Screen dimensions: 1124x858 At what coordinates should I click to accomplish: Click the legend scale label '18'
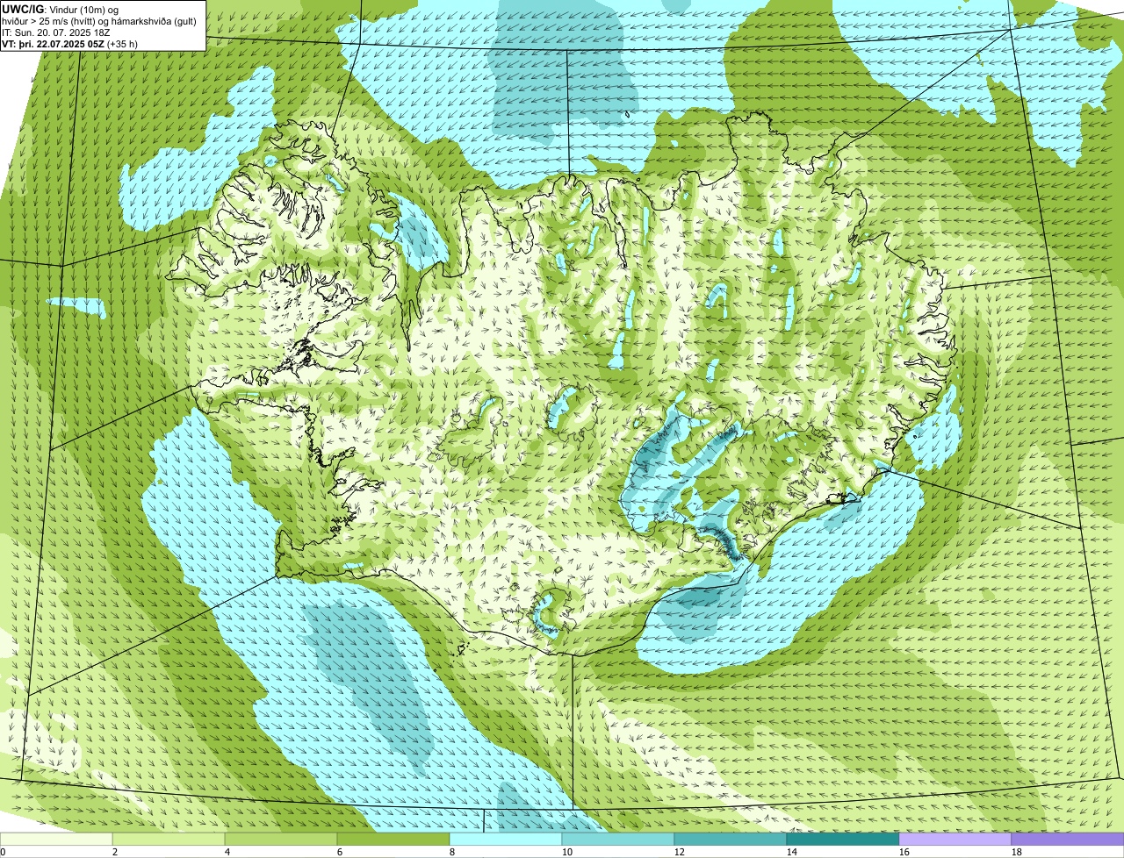[1017, 852]
